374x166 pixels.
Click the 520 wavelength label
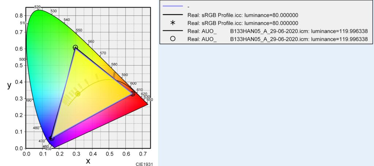coord(38,7)
